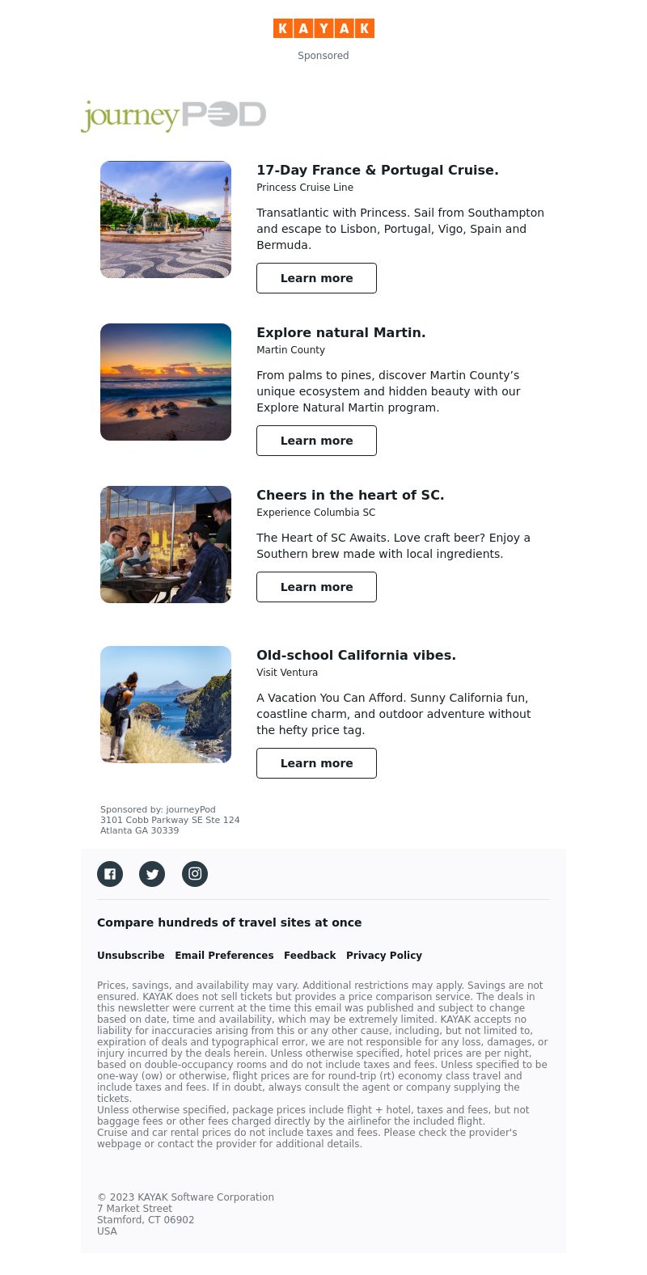
Task: Open the California coastline hiker photo
Action: coord(166,705)
